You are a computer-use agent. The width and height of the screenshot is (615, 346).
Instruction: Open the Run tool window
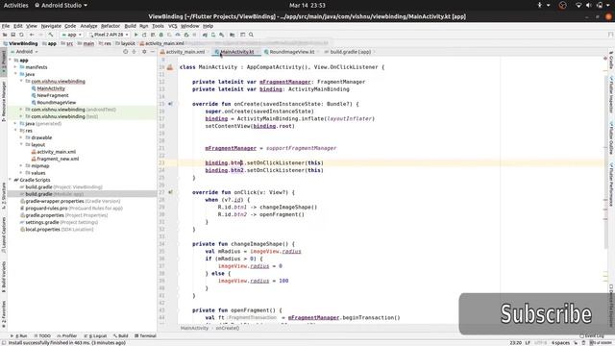(19, 335)
